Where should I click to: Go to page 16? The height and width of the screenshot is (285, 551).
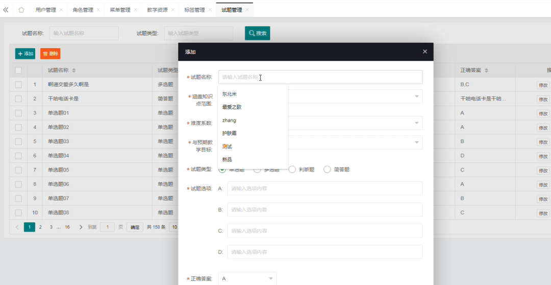pos(67,227)
